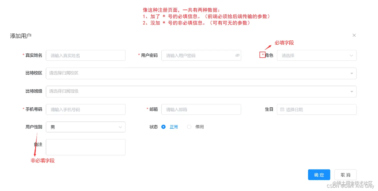Expand the 比特校区 dropdown arrow
Image resolution: width=378 pixels, height=191 pixels.
(352, 73)
